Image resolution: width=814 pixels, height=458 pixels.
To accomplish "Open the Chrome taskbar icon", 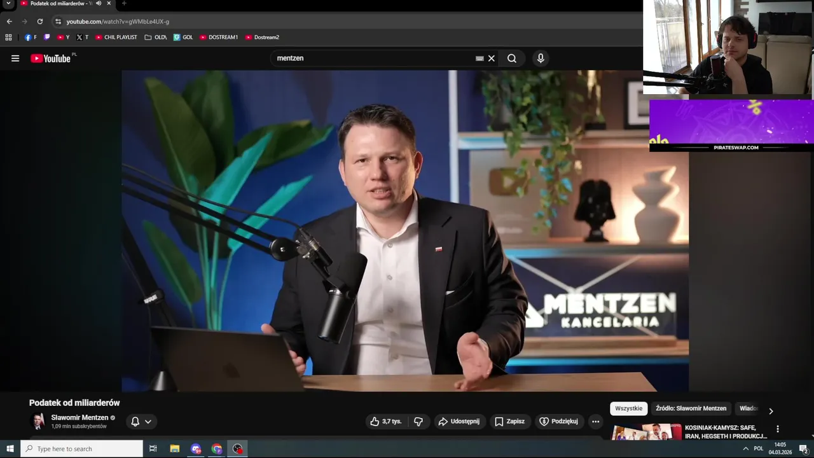I will pos(217,448).
